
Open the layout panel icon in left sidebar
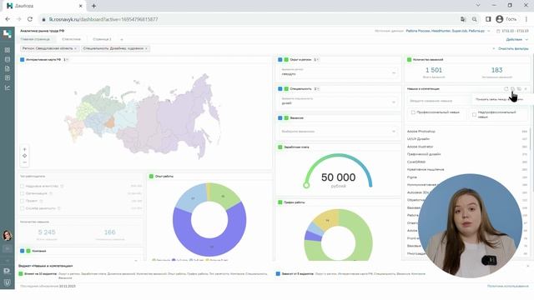tap(8, 77)
